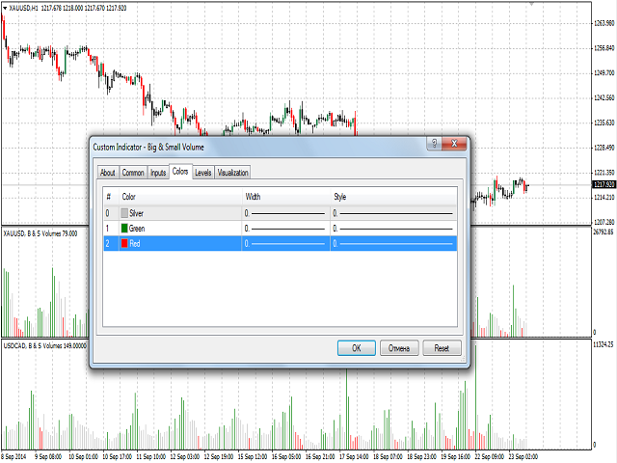Select the Levels tab
The height and width of the screenshot is (463, 617).
point(203,173)
